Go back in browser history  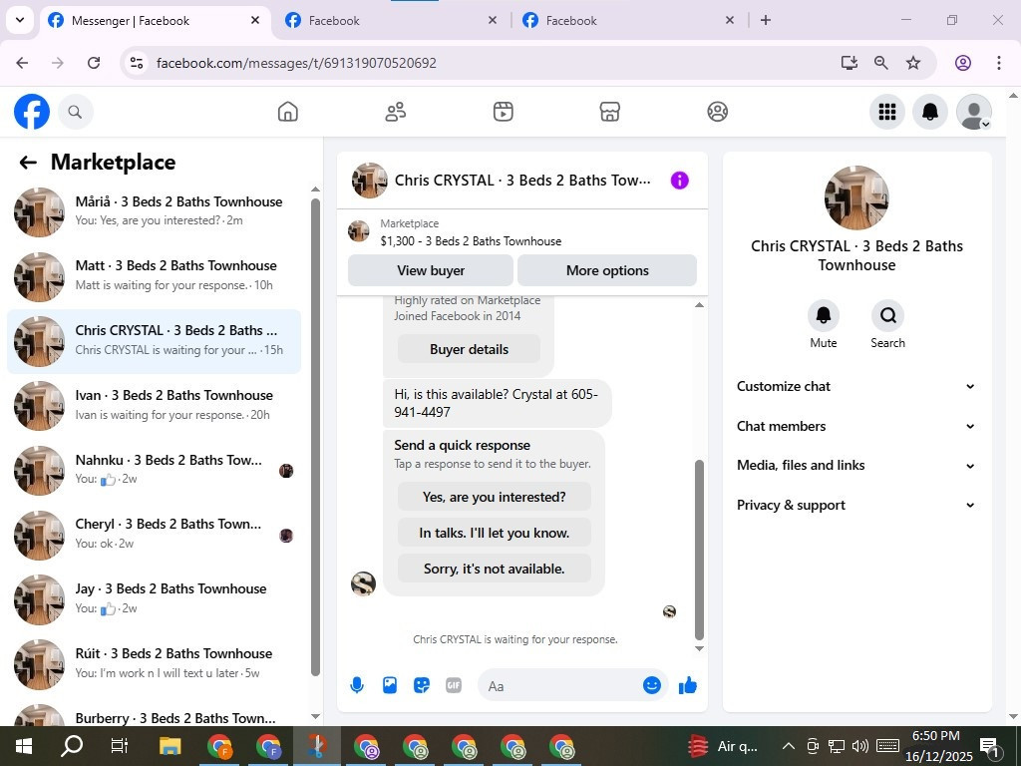(22, 63)
